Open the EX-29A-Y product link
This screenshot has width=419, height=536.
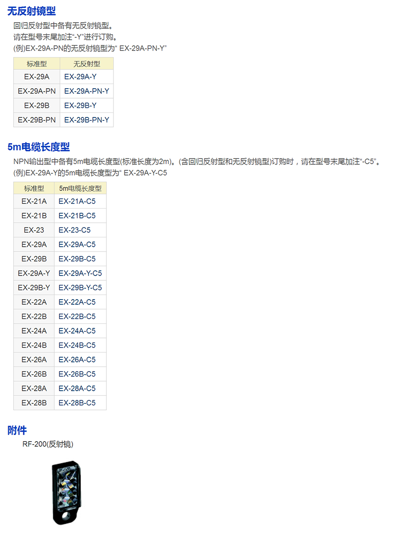[x=80, y=76]
